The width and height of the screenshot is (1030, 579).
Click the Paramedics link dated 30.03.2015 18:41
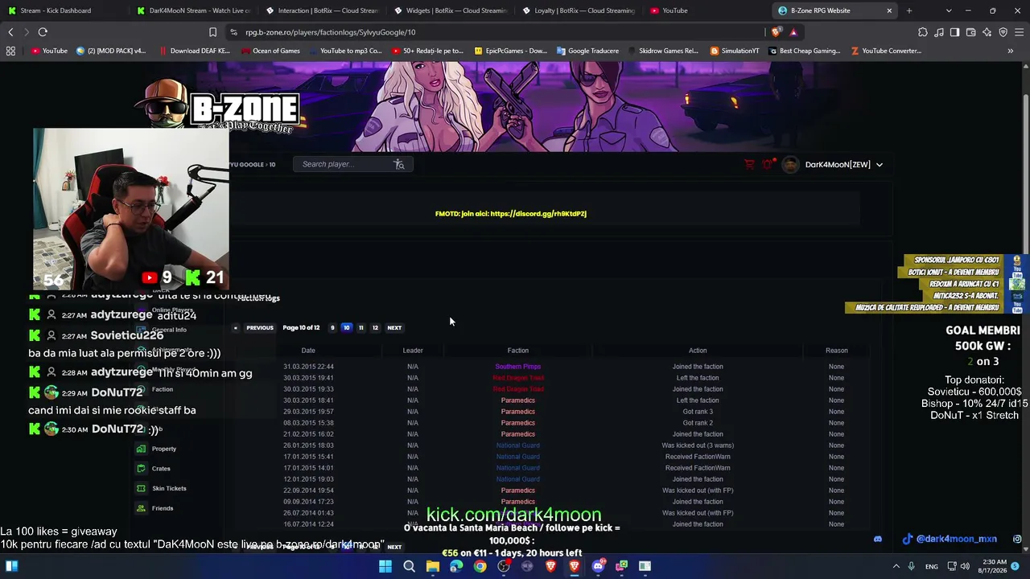pos(518,400)
